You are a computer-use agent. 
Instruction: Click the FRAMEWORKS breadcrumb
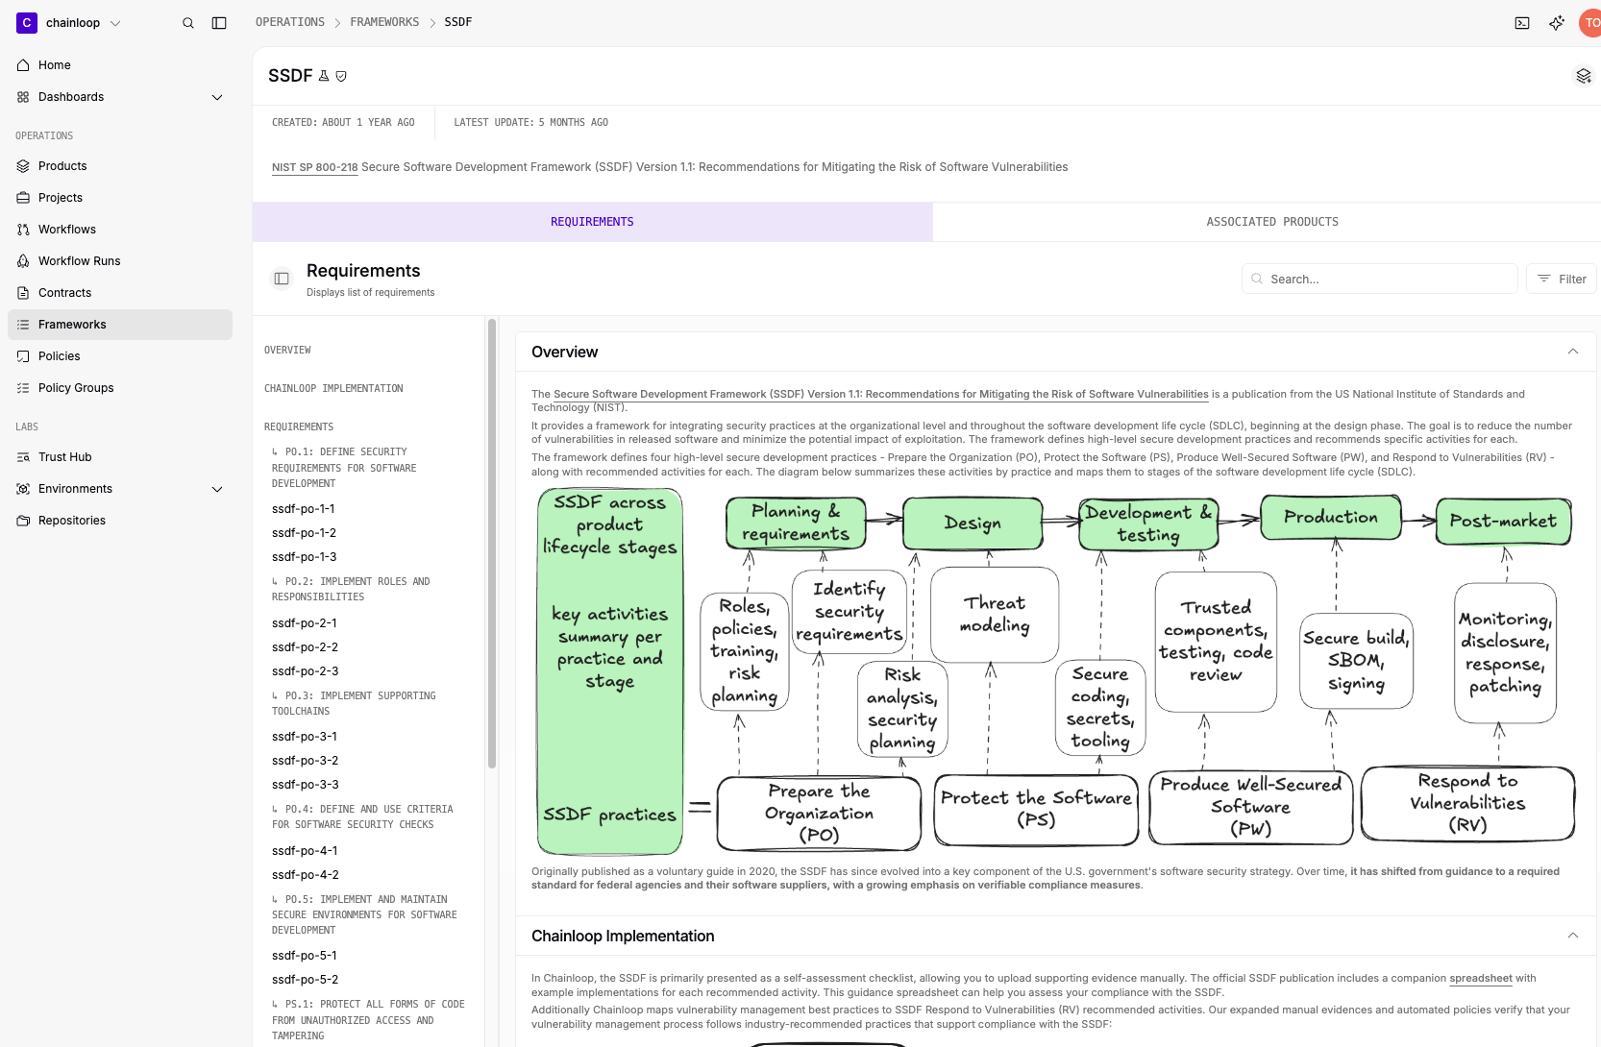point(384,22)
